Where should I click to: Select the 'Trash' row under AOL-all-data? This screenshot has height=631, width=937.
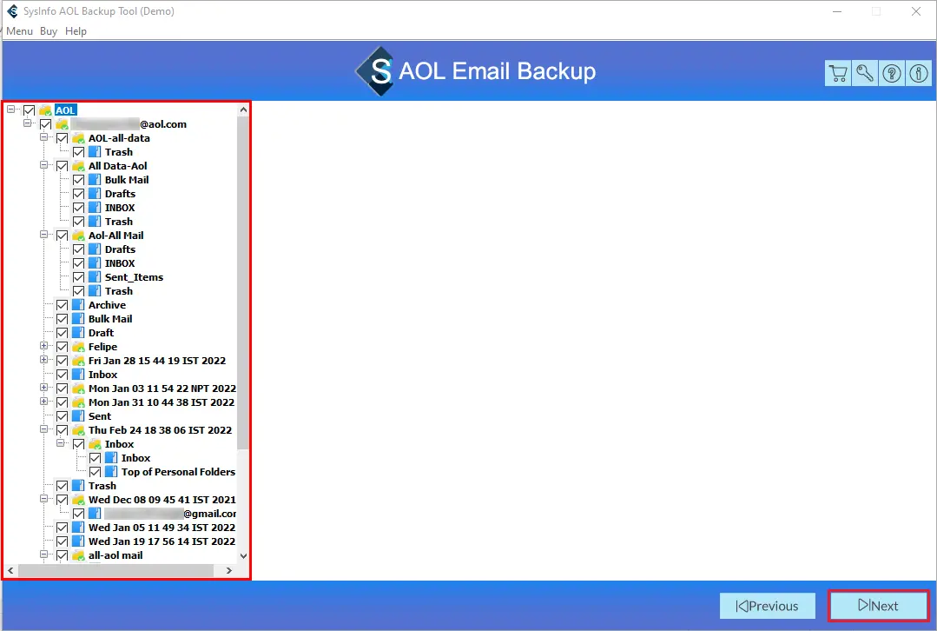[119, 152]
